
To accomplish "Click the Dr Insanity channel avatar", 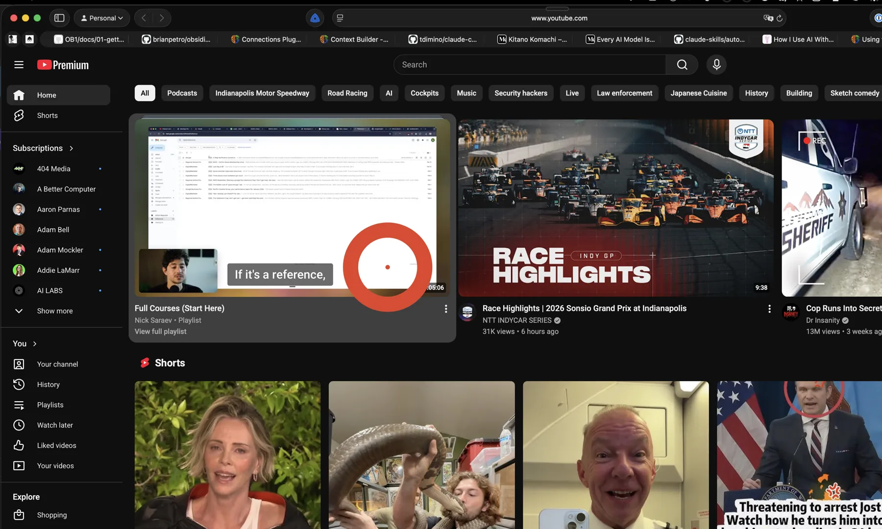I will [x=791, y=312].
